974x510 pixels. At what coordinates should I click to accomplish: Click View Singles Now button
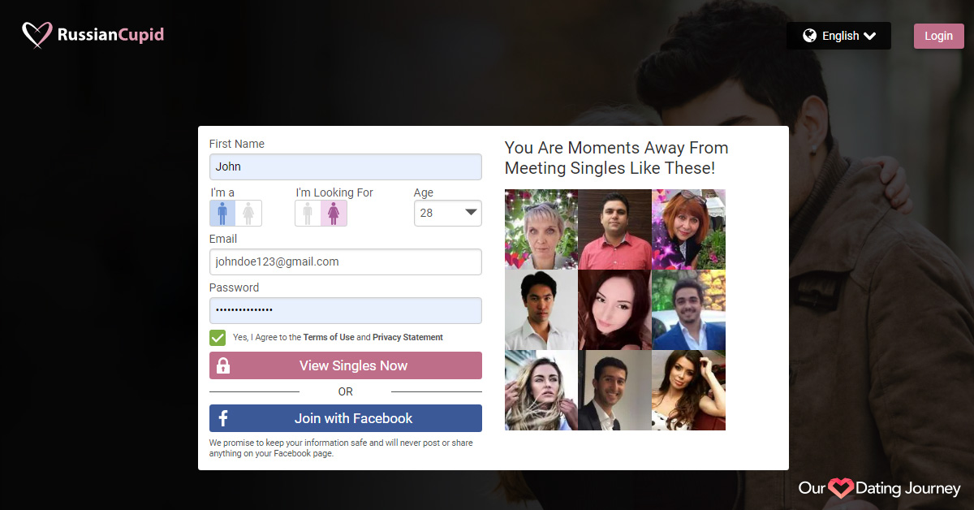pos(346,365)
